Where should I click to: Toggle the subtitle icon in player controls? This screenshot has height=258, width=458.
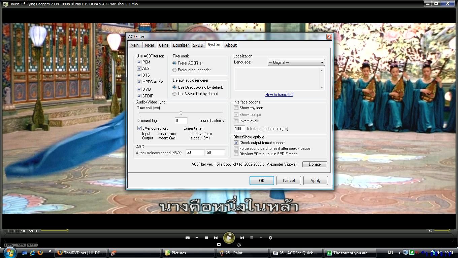tap(188, 238)
